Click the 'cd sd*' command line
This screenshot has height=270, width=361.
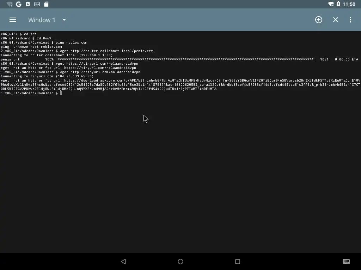point(19,34)
